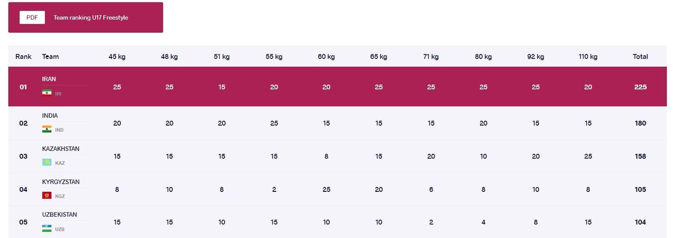Click the KAZAKHSTAN team name
This screenshot has width=673, height=238.
click(x=61, y=149)
